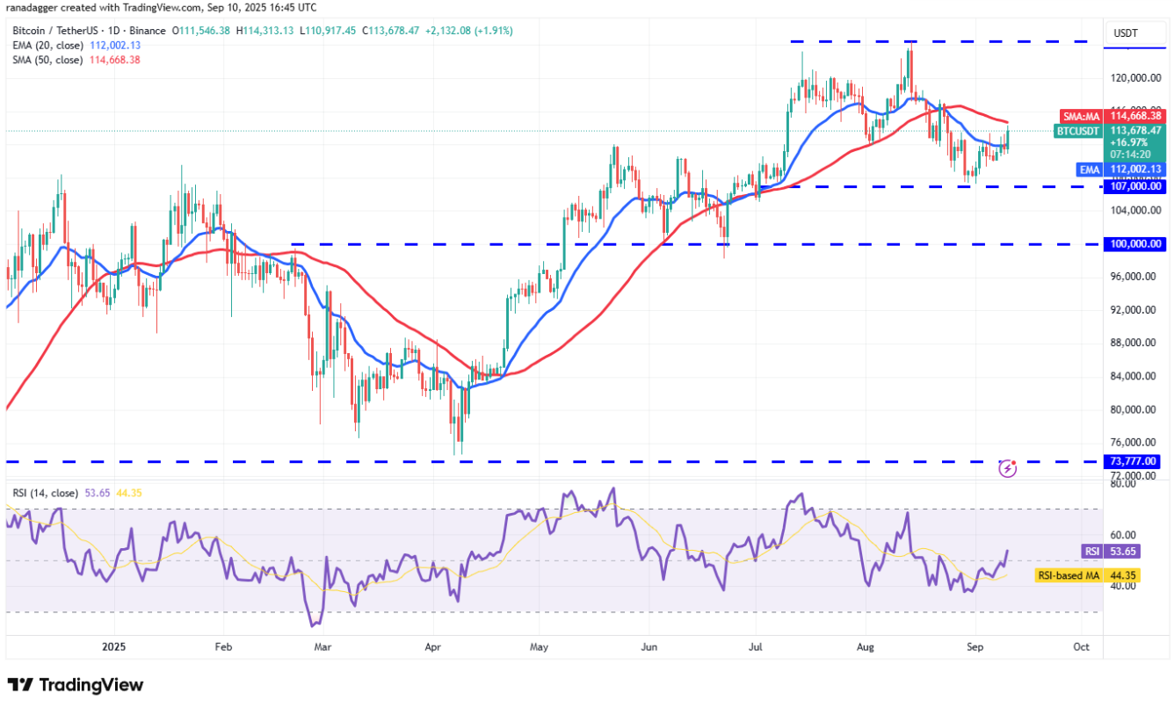Click the purple lightning event icon
Screen dimensions: 1174x708
[x=1008, y=468]
